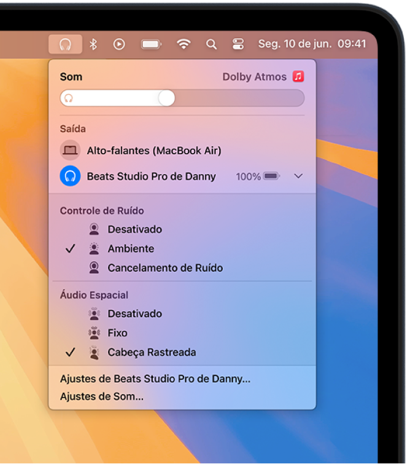Expand Beats Studio Pro options chevron
The height and width of the screenshot is (464, 410).
tap(298, 176)
